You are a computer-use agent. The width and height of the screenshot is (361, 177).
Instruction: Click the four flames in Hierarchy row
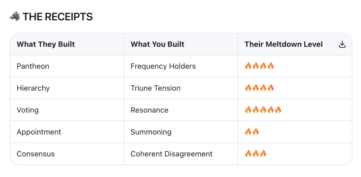pyautogui.click(x=259, y=88)
